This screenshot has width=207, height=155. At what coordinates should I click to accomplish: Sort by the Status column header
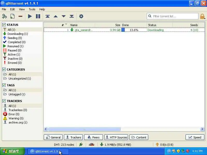click(160, 25)
